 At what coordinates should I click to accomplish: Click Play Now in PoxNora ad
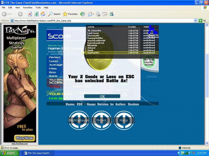25,138
